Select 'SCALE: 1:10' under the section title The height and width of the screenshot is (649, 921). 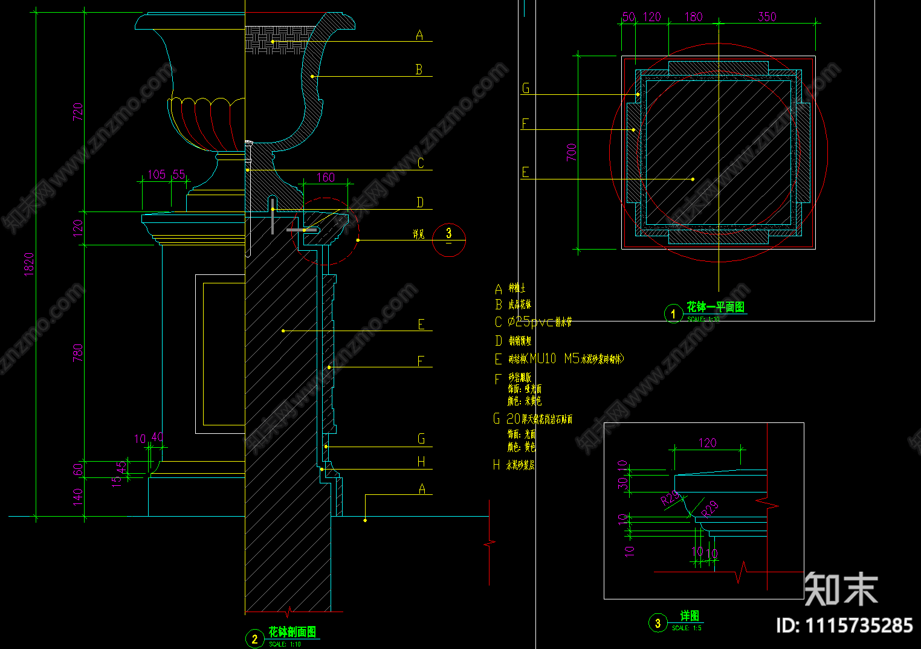click(x=285, y=644)
